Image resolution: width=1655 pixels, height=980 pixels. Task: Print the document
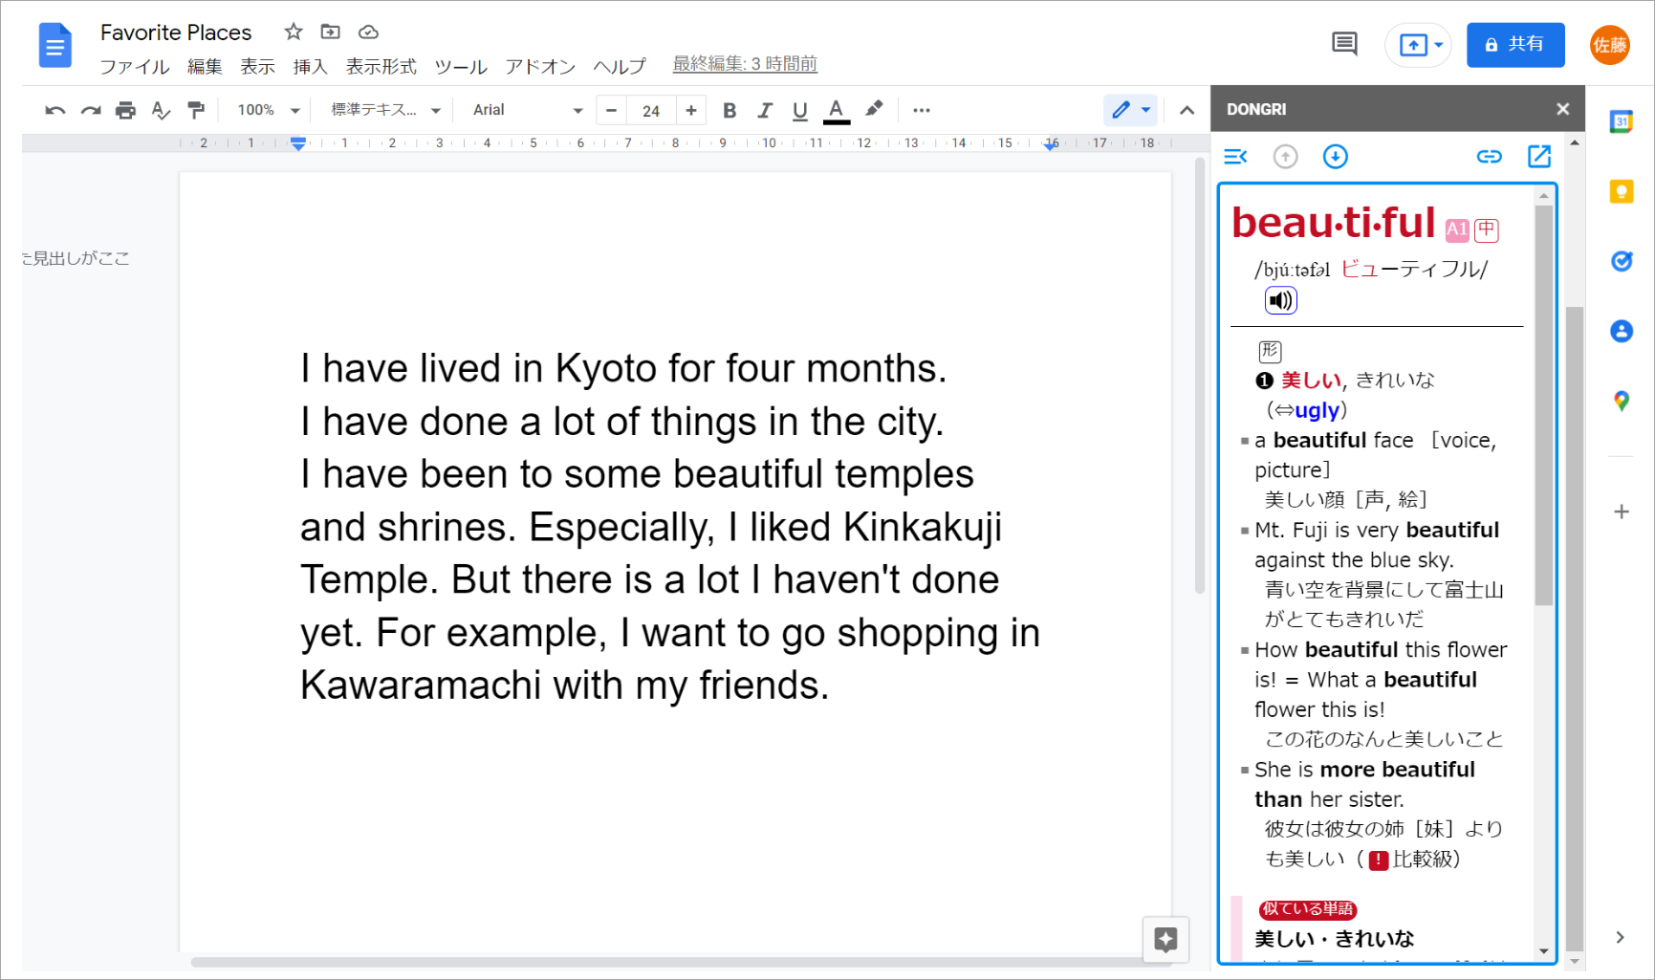(125, 110)
